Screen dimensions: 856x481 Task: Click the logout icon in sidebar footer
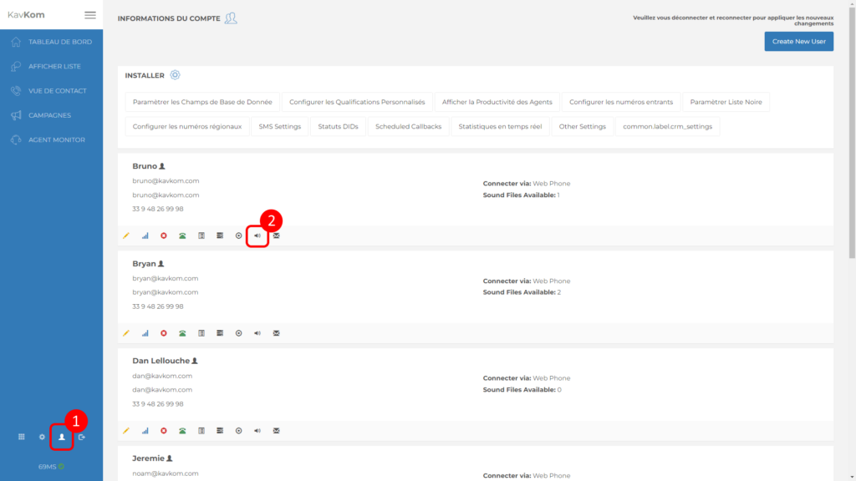82,437
